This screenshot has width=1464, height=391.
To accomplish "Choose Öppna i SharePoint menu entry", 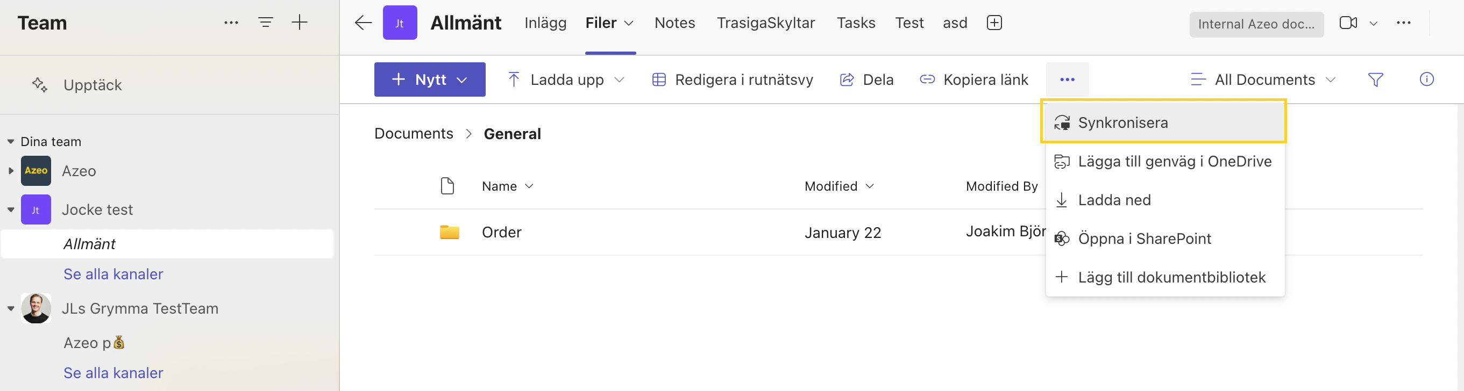I will (1144, 238).
